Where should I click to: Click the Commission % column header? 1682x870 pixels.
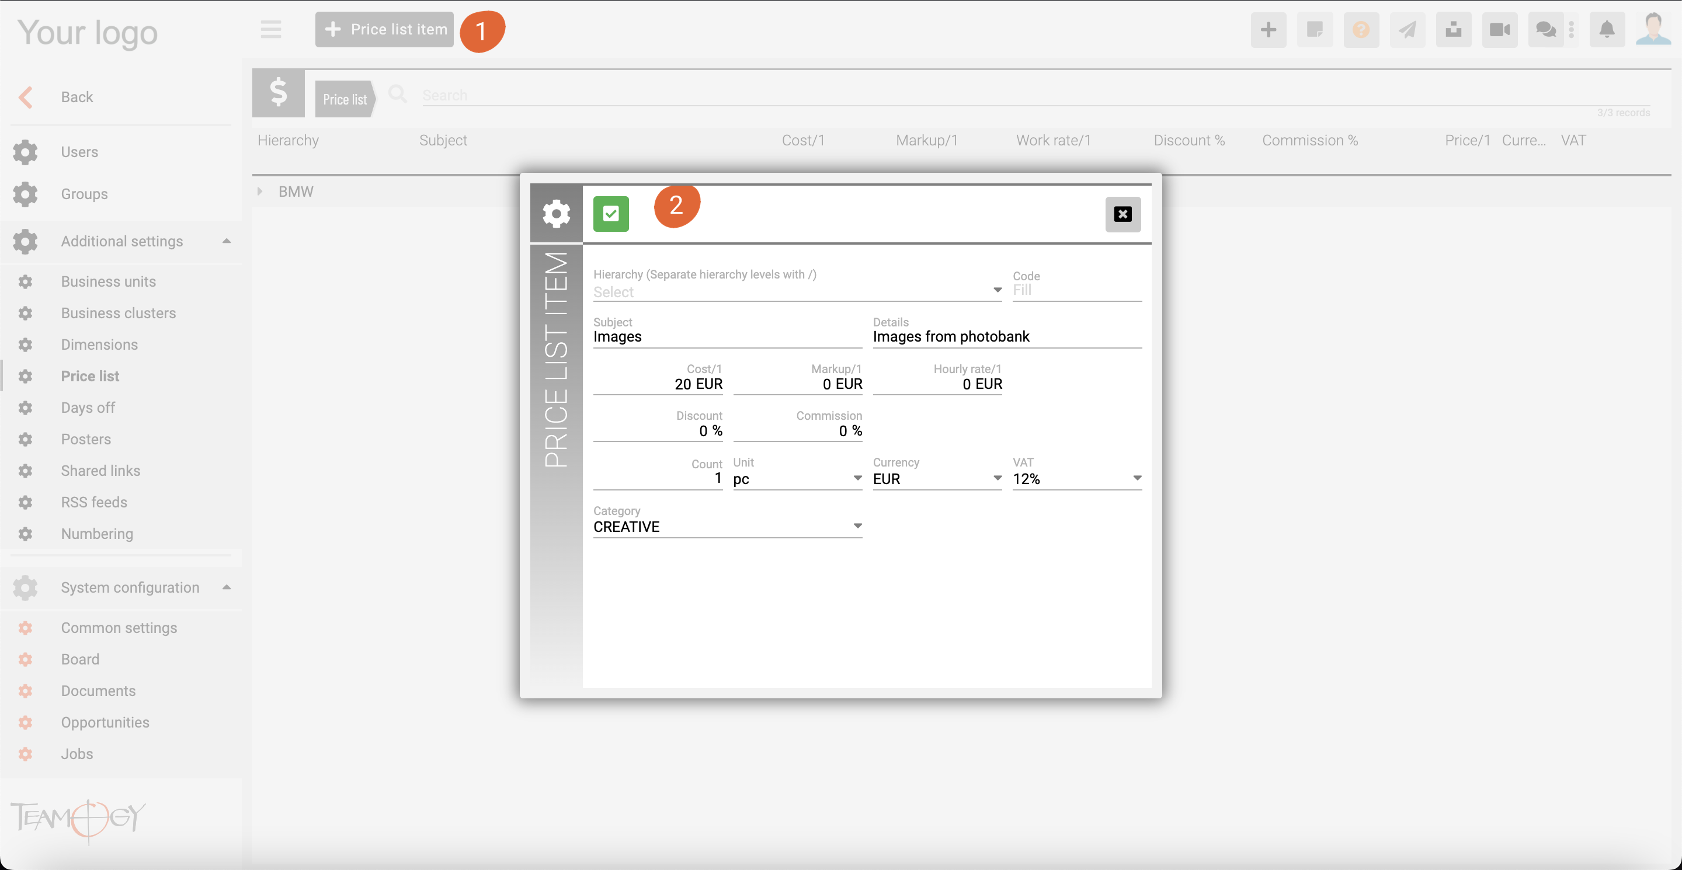[x=1309, y=140]
